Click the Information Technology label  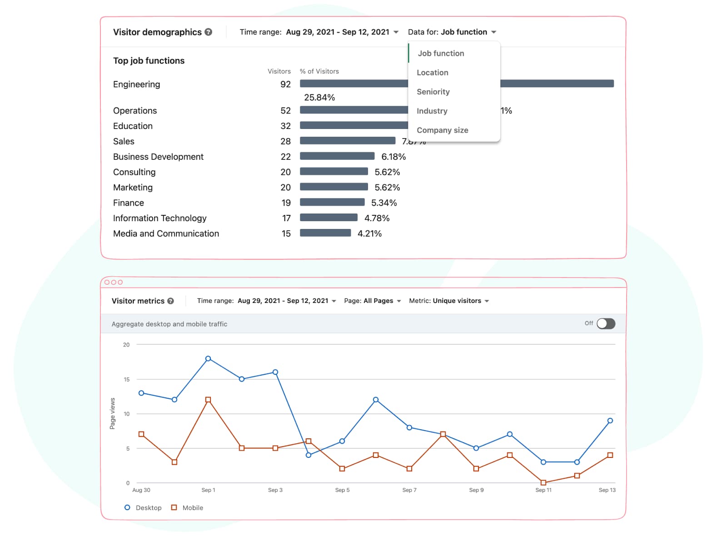pyautogui.click(x=159, y=218)
